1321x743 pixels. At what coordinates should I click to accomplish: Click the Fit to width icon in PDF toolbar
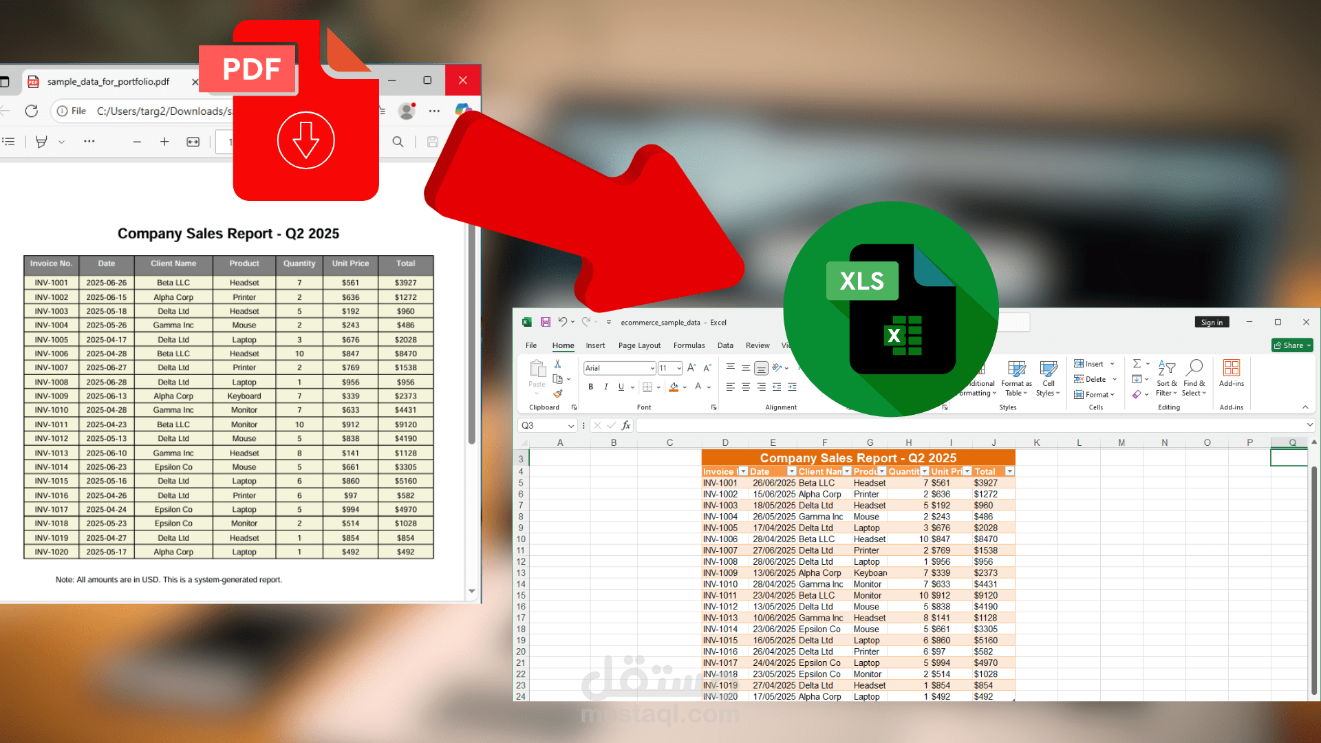coord(193,142)
